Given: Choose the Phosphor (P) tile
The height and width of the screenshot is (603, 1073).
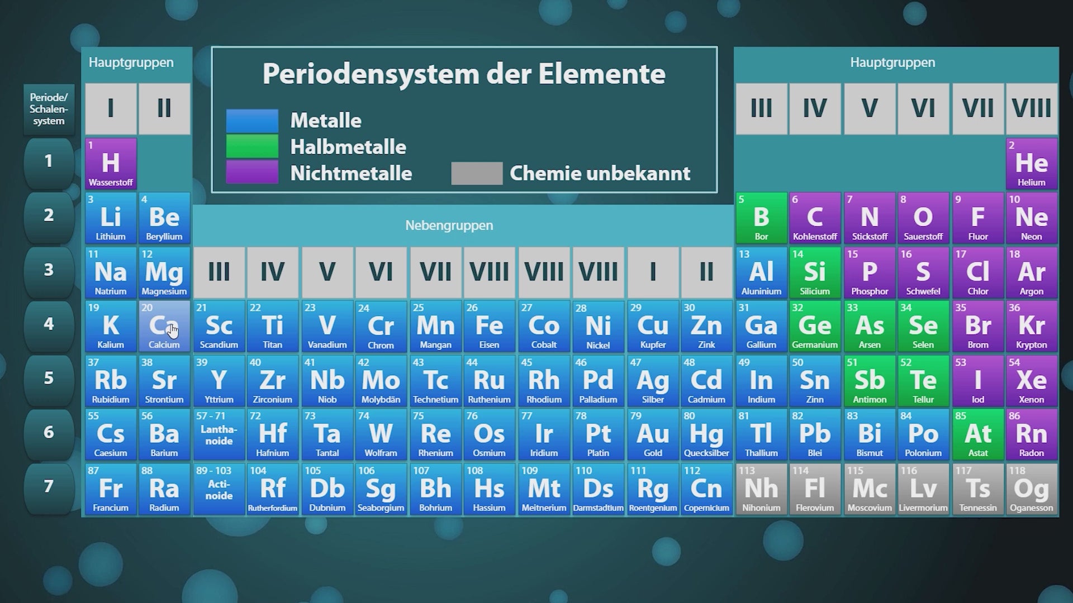Looking at the screenshot, I should pyautogui.click(x=870, y=272).
